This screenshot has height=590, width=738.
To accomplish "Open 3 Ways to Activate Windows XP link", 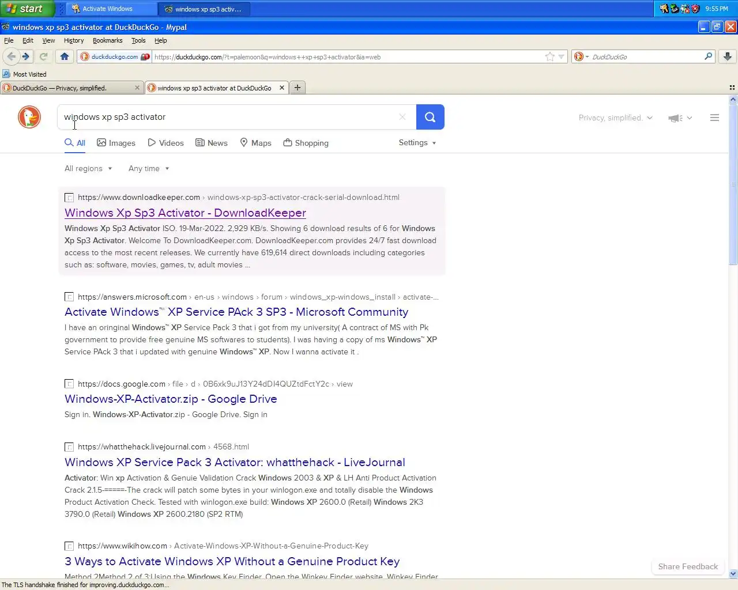I will pyautogui.click(x=232, y=561).
